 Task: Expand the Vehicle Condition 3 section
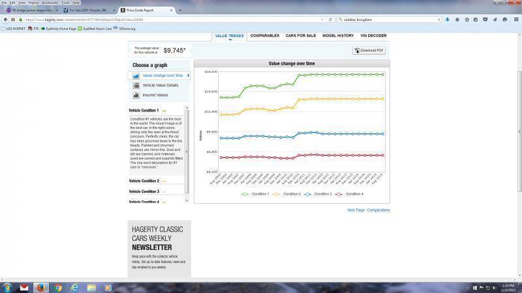point(144,191)
